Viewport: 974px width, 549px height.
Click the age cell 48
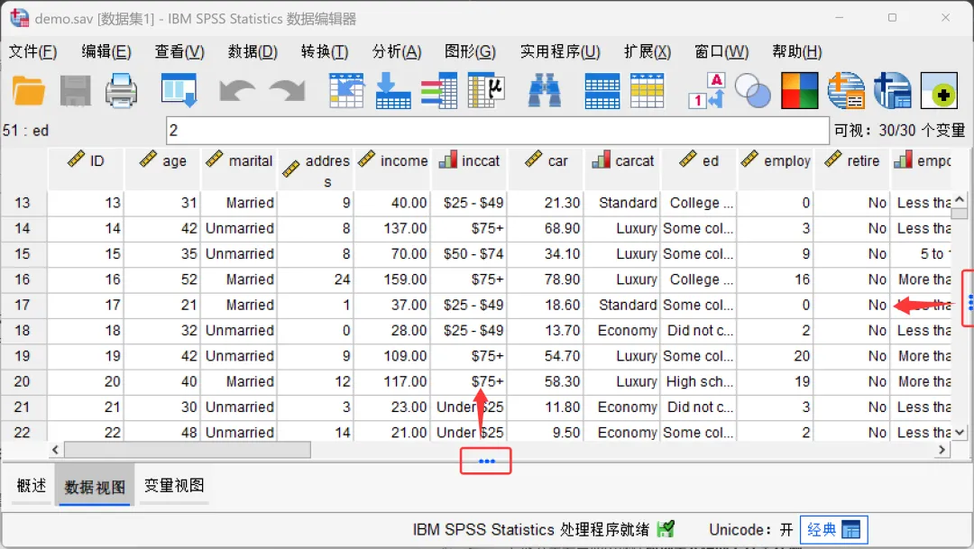pyautogui.click(x=162, y=432)
